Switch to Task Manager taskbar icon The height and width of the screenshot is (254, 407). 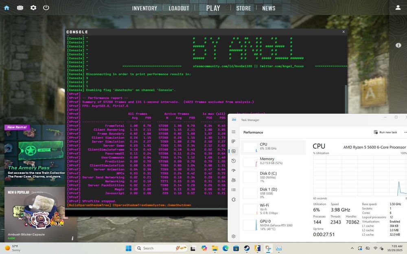pos(279,248)
